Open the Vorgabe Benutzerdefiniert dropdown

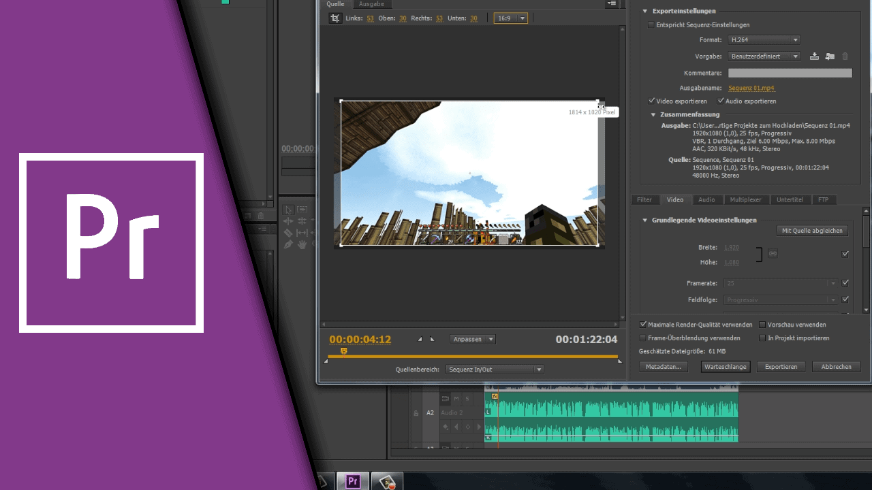click(x=764, y=56)
